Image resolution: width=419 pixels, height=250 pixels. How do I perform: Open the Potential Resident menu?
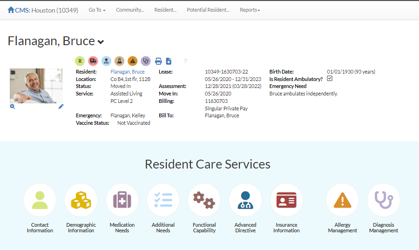[208, 10]
